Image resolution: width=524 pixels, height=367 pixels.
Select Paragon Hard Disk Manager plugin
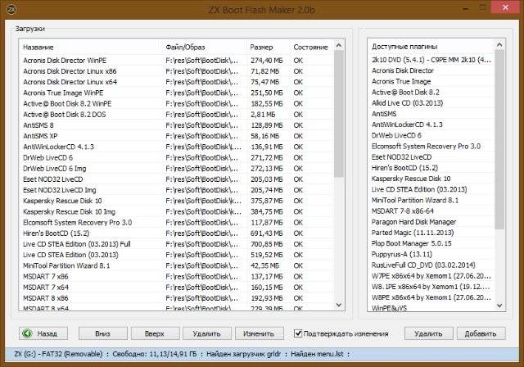pyautogui.click(x=431, y=222)
